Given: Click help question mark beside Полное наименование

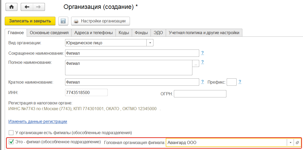Looking at the screenshot, I should [202, 62].
